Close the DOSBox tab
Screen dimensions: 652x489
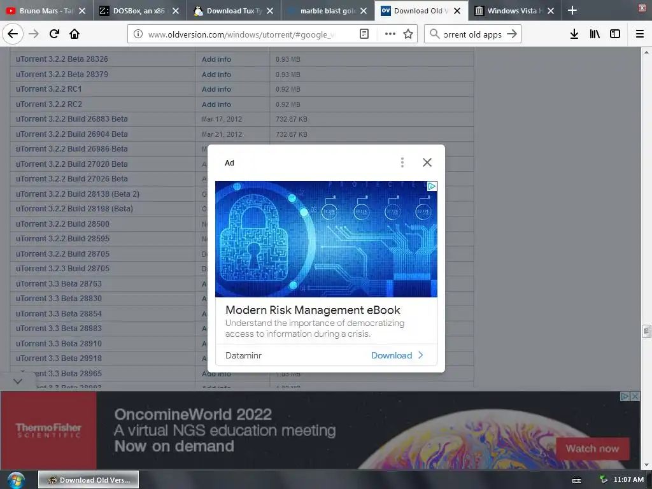point(176,11)
